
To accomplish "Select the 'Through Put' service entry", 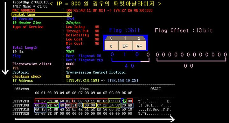I will [x=77, y=31].
